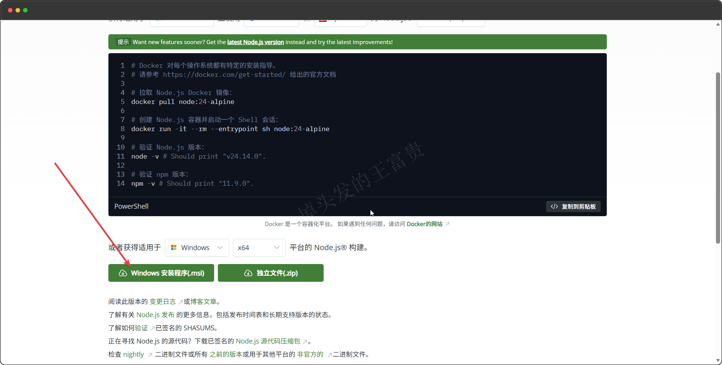Open the 验证 verification link
The image size is (722, 365).
(x=141, y=328)
